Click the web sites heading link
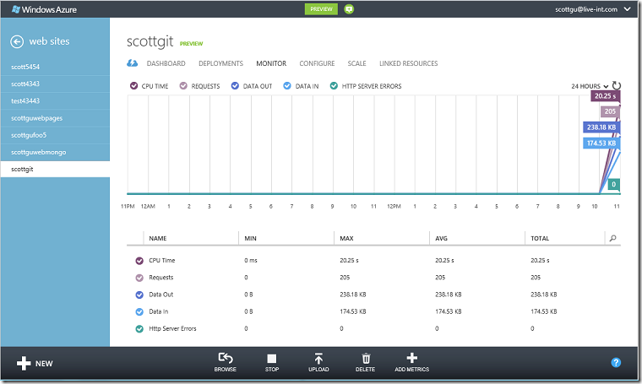The width and height of the screenshot is (642, 384). (x=49, y=41)
